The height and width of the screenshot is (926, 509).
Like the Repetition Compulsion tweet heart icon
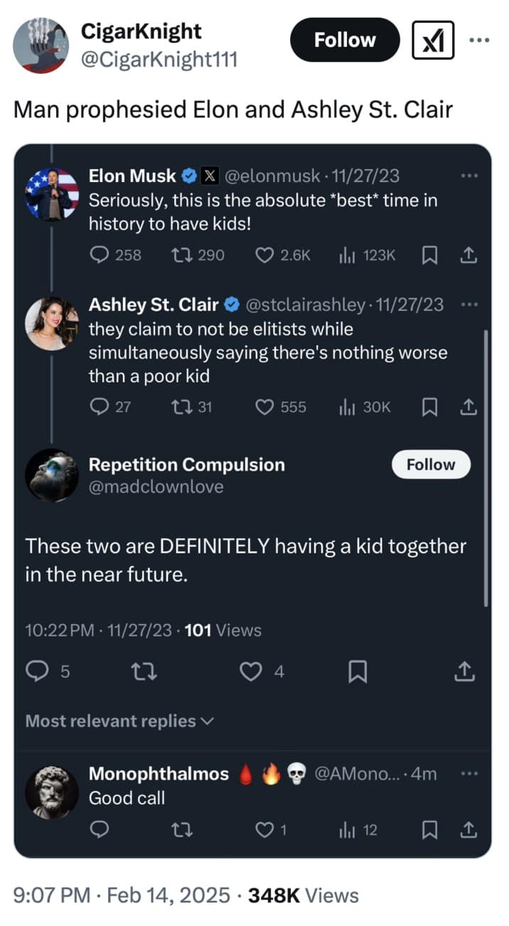point(252,671)
